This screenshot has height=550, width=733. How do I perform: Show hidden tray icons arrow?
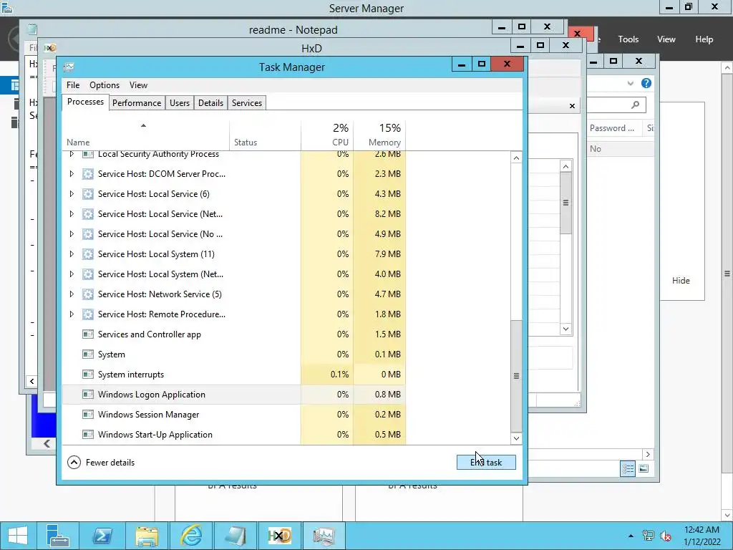click(x=631, y=536)
